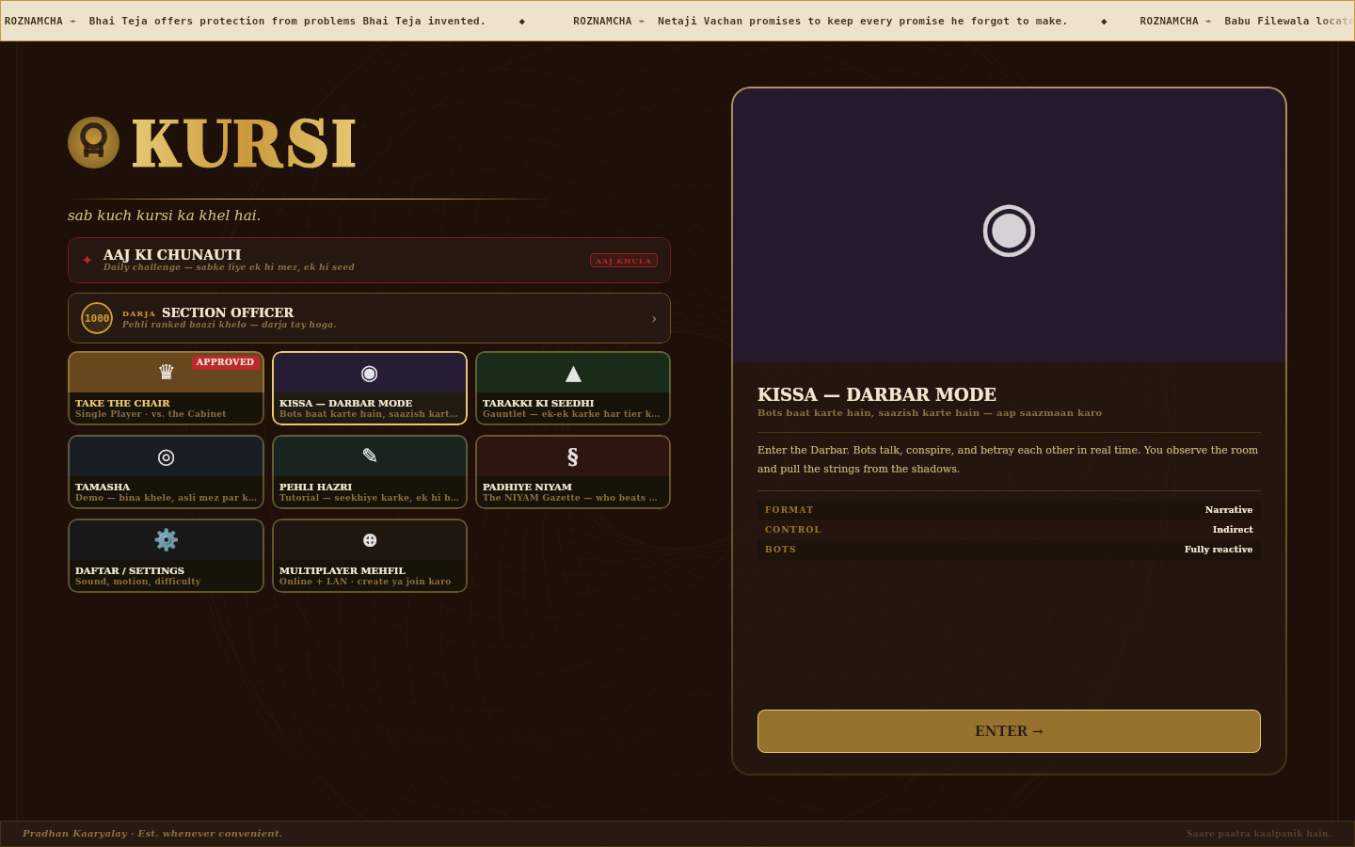This screenshot has width=1355, height=847.
Task: Open Multiplayer Mehfil
Action: pyautogui.click(x=370, y=555)
